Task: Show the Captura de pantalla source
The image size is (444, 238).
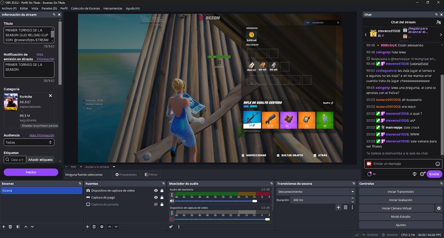Action: coord(156,204)
